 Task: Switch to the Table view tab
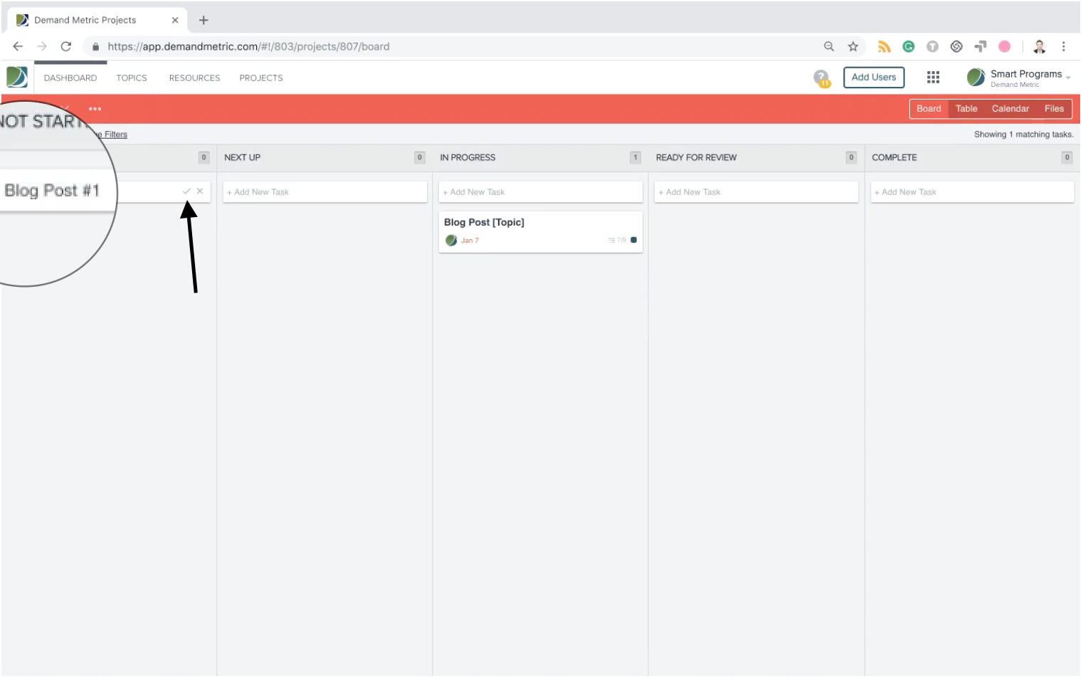point(966,109)
